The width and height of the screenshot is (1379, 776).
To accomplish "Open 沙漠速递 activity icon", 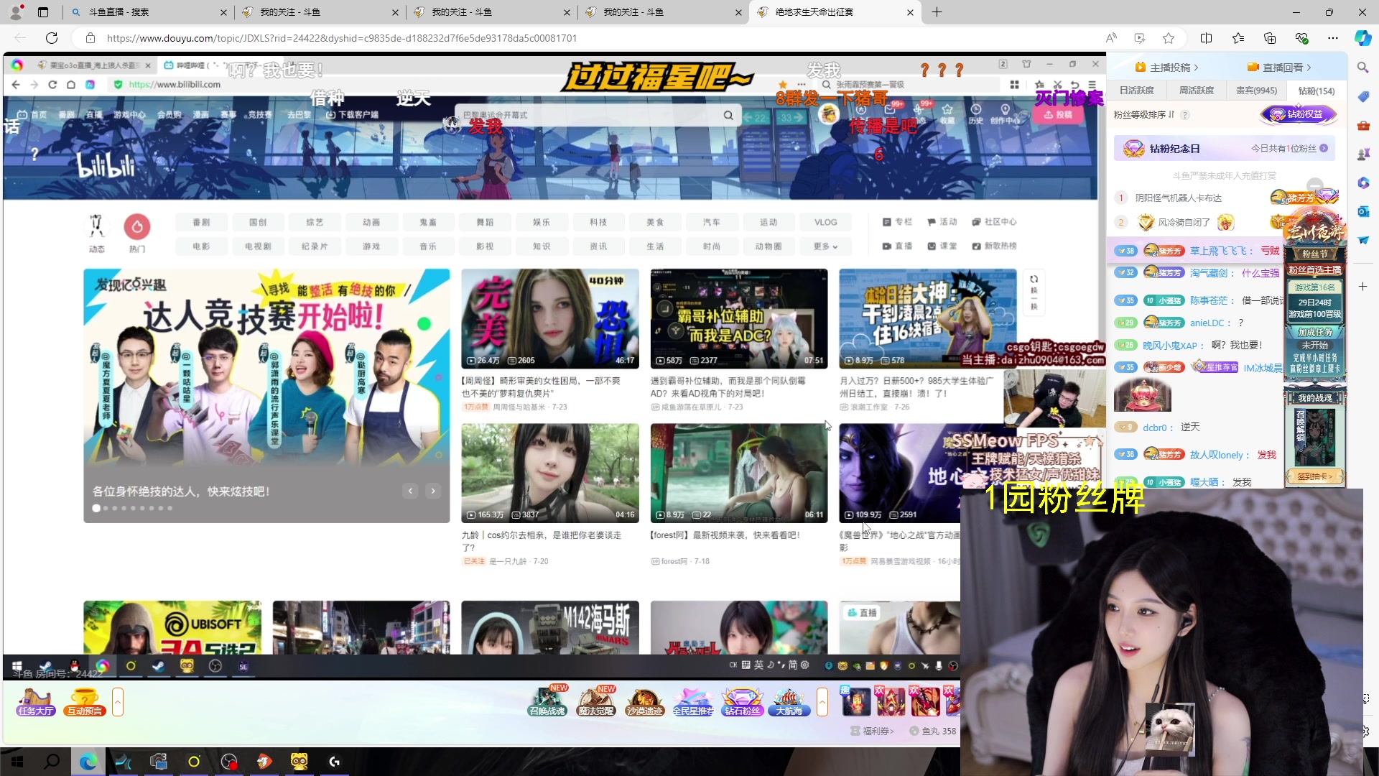I will click(644, 702).
